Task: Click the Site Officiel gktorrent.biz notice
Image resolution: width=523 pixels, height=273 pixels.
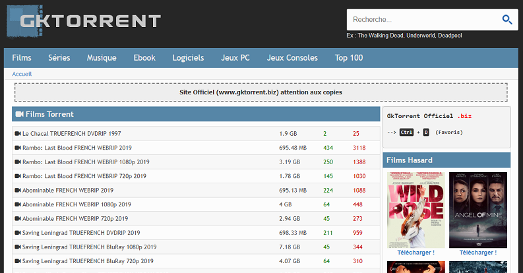Action: 261,92
